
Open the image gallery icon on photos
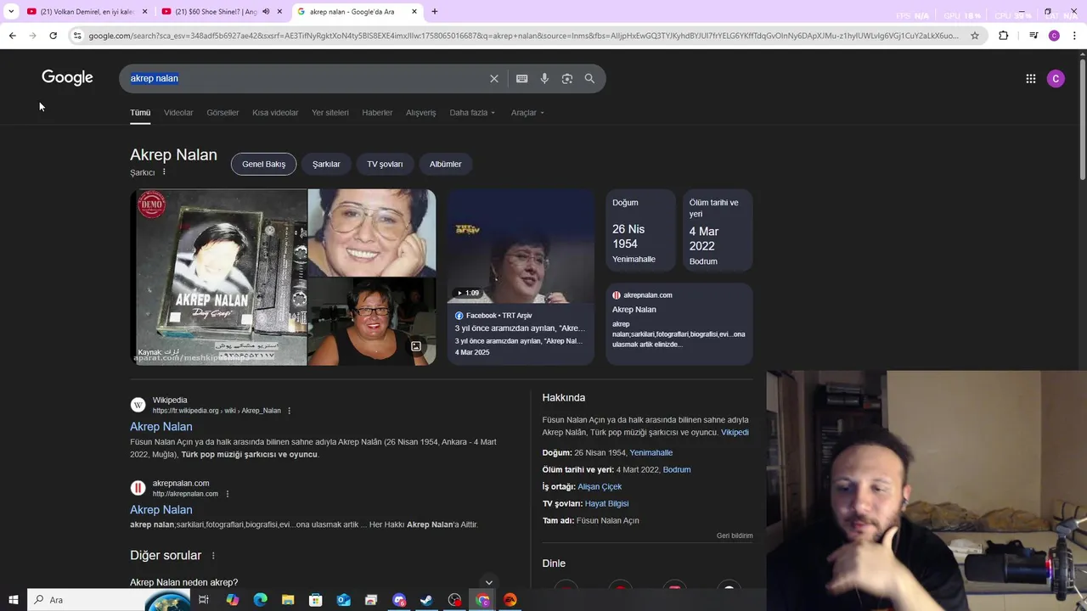click(416, 346)
